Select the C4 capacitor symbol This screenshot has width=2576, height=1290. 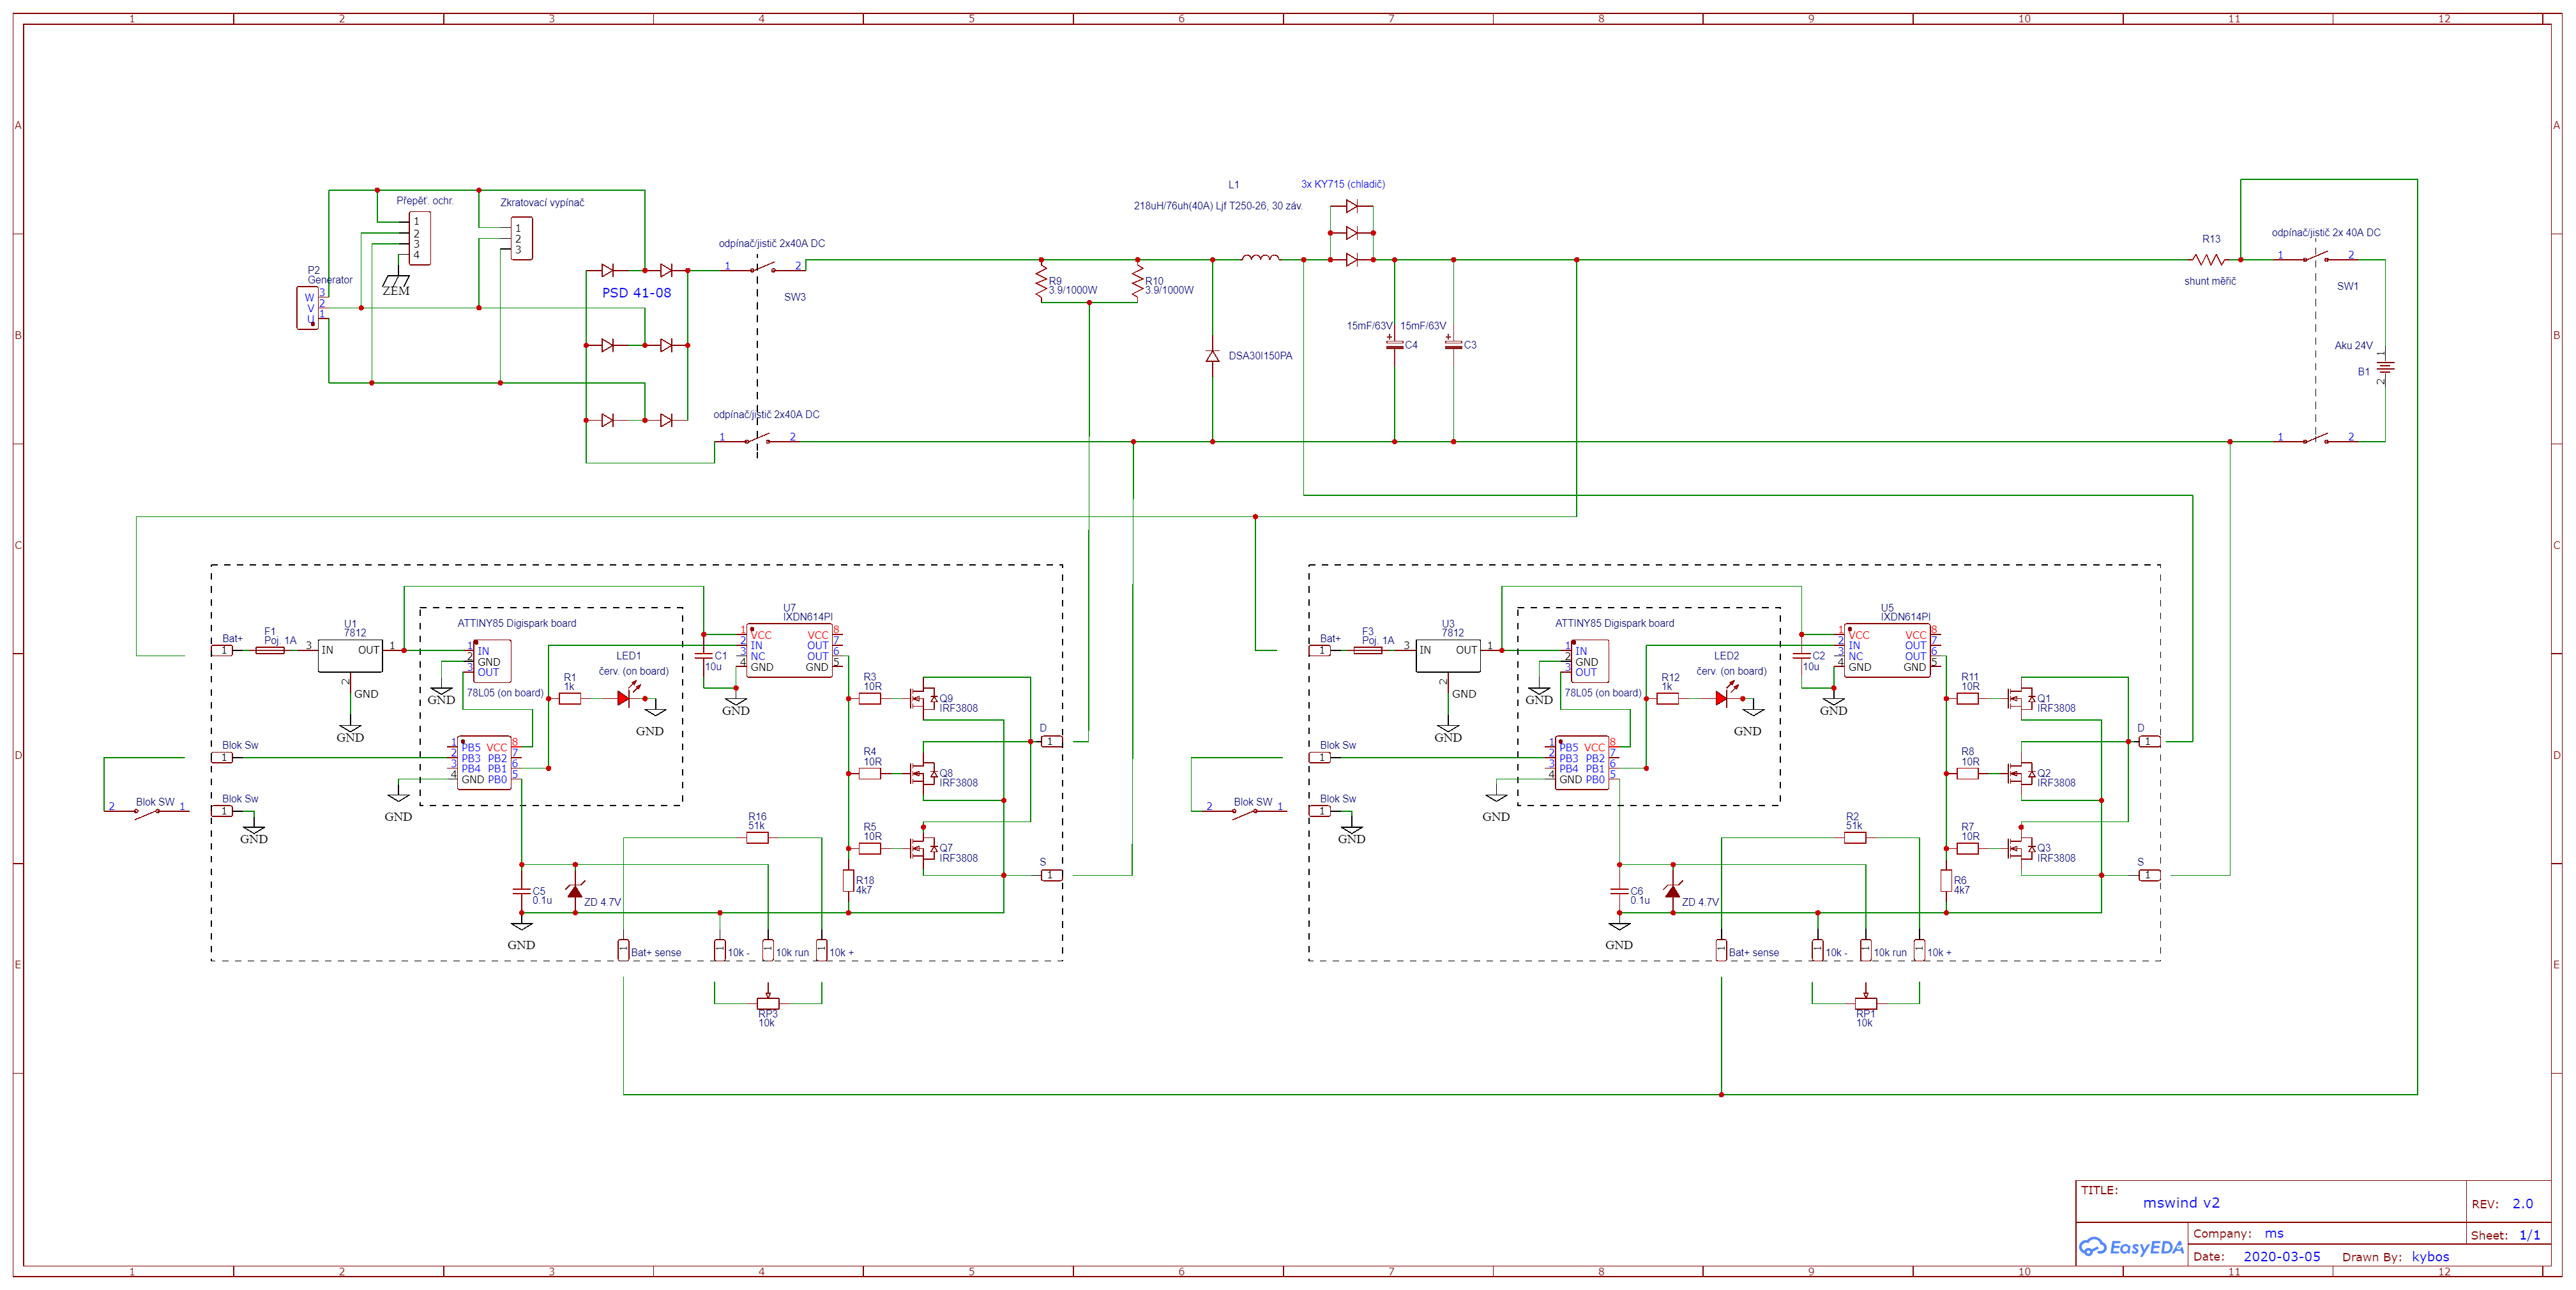(1394, 345)
